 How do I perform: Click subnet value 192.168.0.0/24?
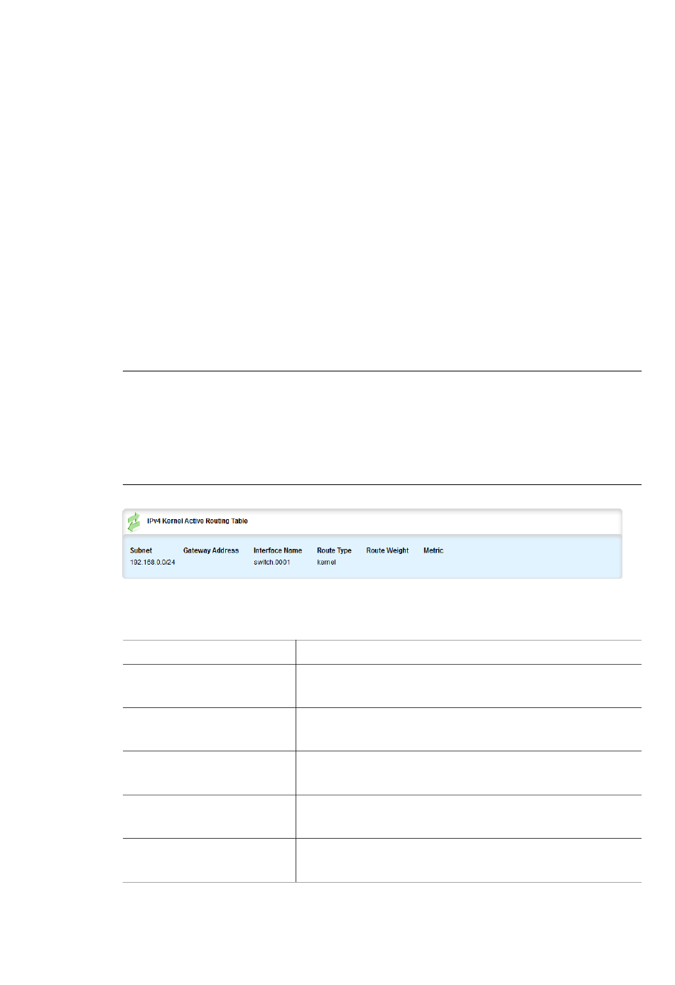152,562
